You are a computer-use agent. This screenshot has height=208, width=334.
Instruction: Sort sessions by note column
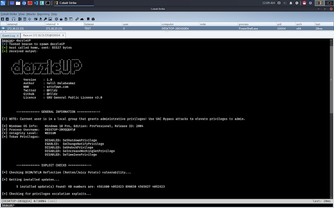click(x=219, y=24)
